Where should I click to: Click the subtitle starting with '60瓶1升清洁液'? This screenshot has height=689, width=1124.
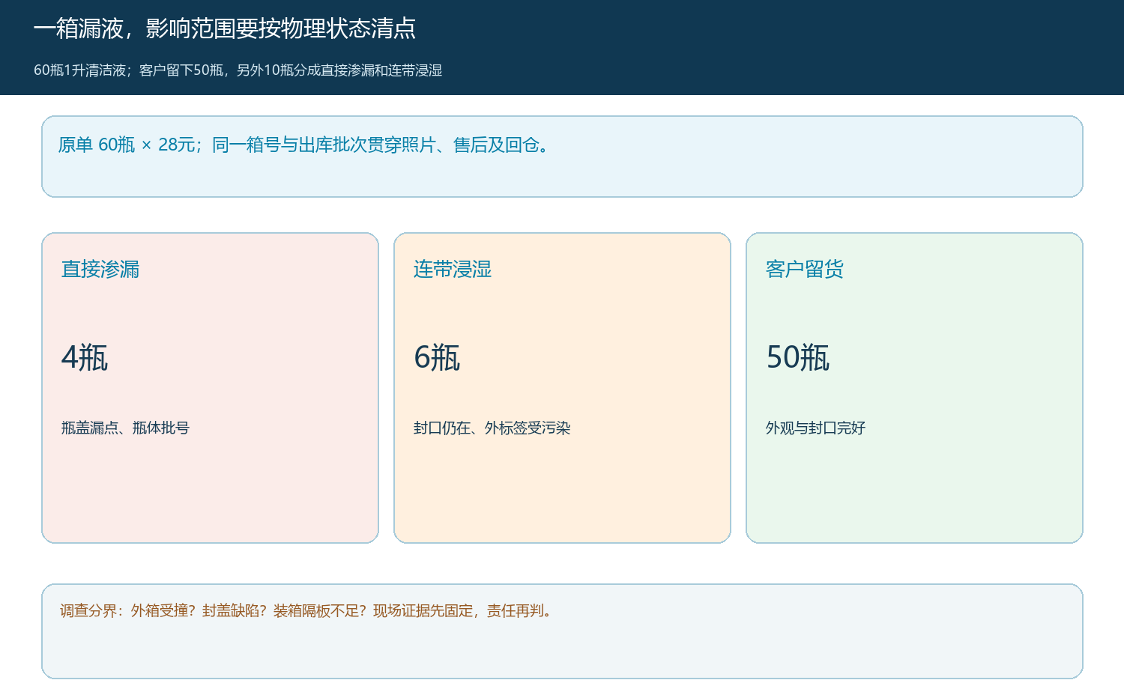(x=238, y=70)
